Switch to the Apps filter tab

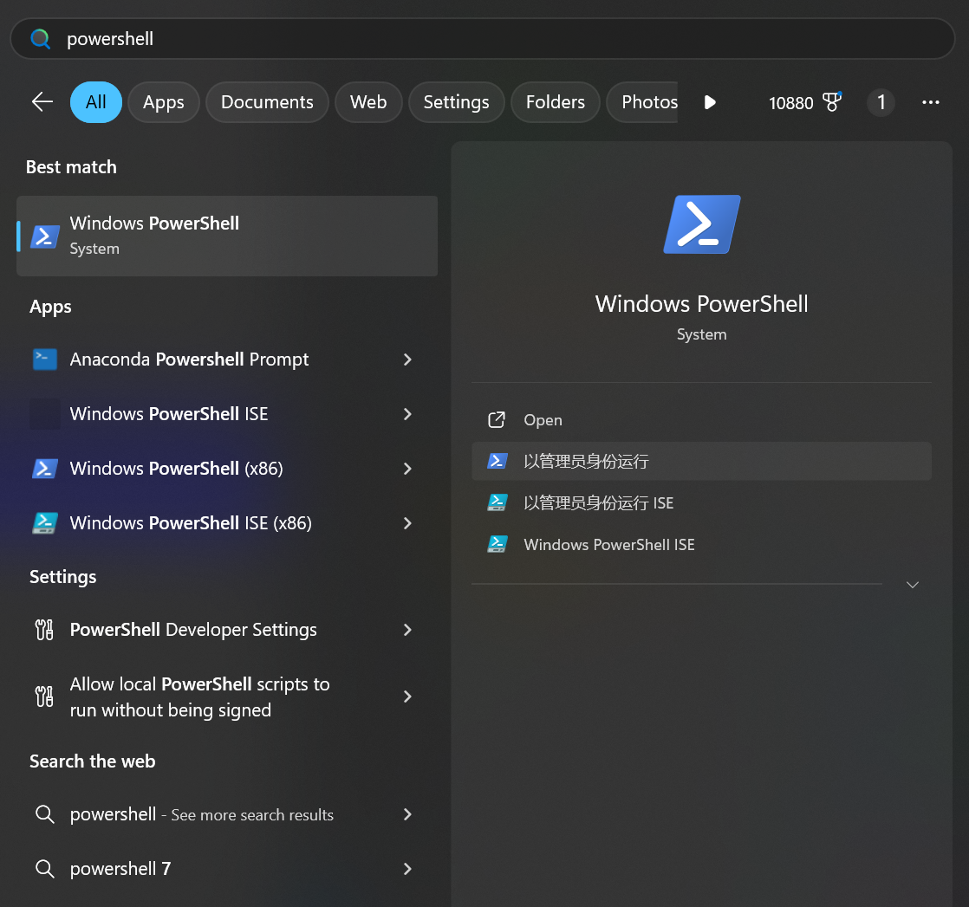tap(163, 101)
